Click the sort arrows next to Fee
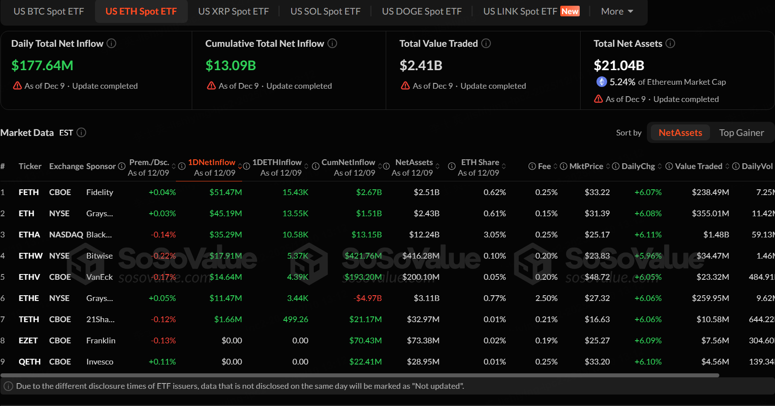Screen dimensions: 775x406 pos(555,166)
